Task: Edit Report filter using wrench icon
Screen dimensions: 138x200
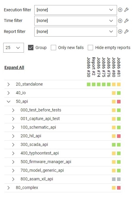Action: point(126,32)
